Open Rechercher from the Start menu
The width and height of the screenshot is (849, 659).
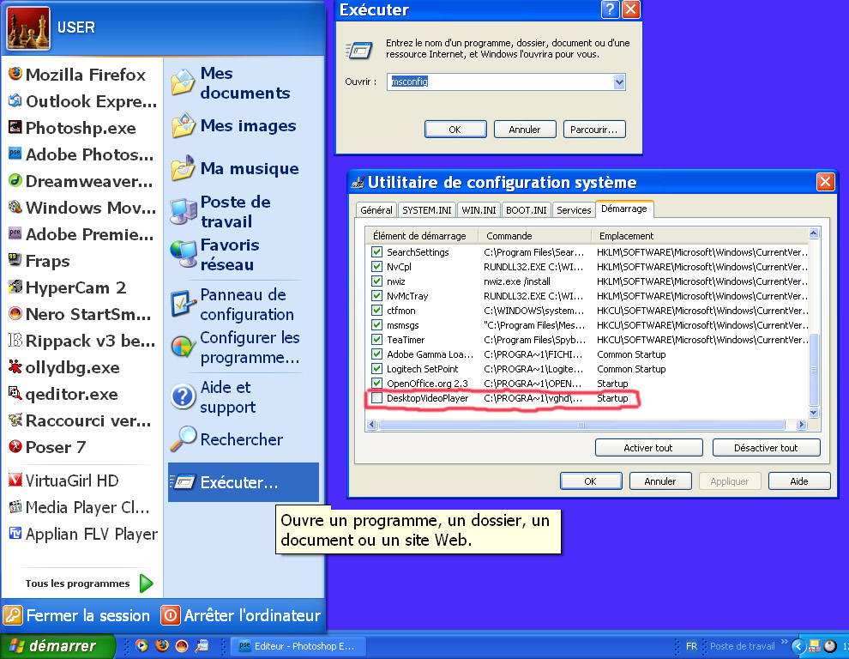[x=227, y=439]
